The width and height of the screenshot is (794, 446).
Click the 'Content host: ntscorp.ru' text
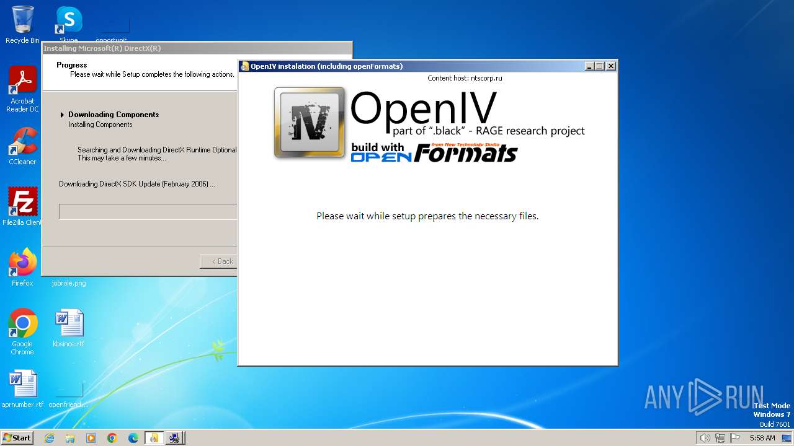tap(465, 78)
